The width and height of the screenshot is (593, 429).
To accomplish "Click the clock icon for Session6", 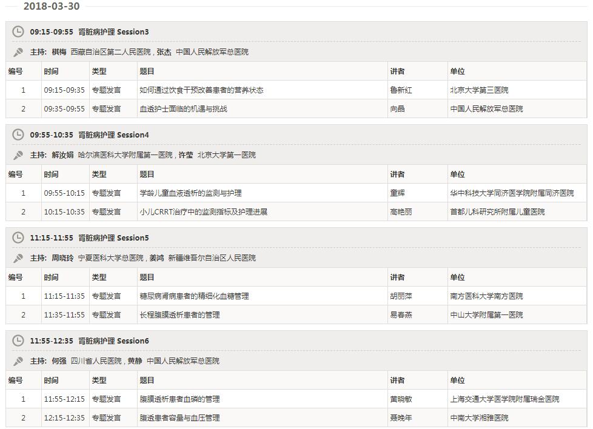I will 19,341.
